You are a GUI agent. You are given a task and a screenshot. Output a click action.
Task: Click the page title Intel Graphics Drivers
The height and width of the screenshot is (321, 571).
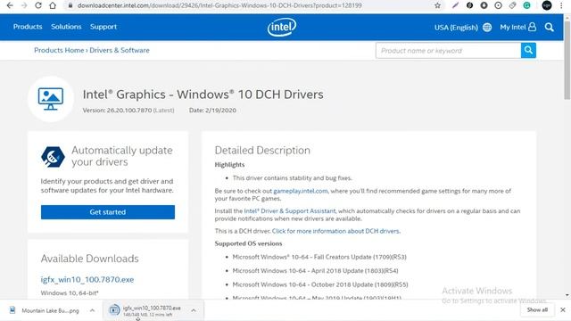[203, 95]
